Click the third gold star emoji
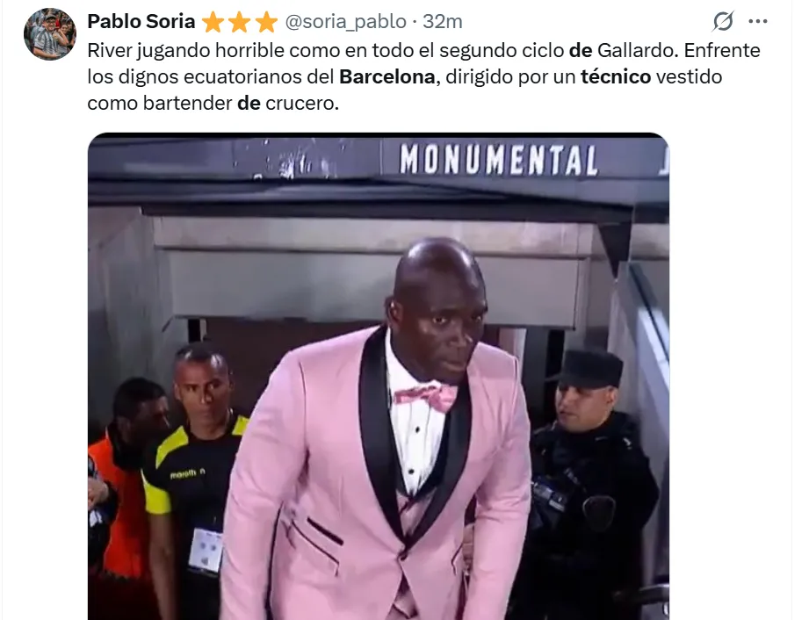The width and height of the screenshot is (809, 620). pyautogui.click(x=266, y=22)
